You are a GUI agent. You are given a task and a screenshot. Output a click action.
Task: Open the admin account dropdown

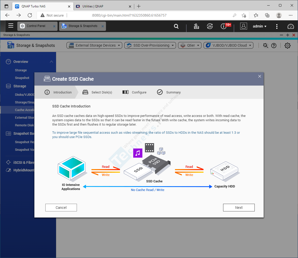click(x=260, y=26)
